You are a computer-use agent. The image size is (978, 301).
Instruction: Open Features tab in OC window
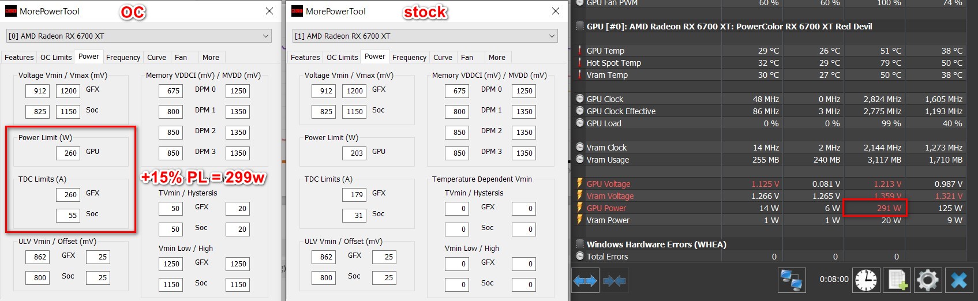click(x=19, y=57)
